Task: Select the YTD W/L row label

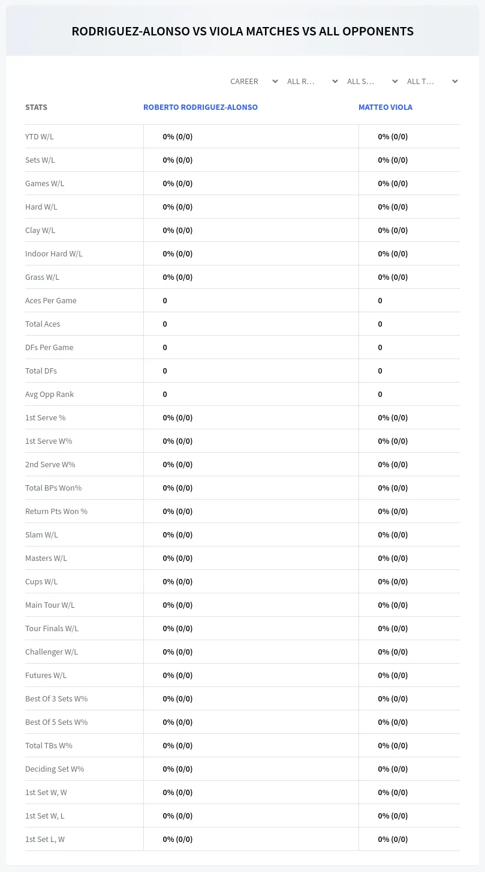Action: point(40,136)
